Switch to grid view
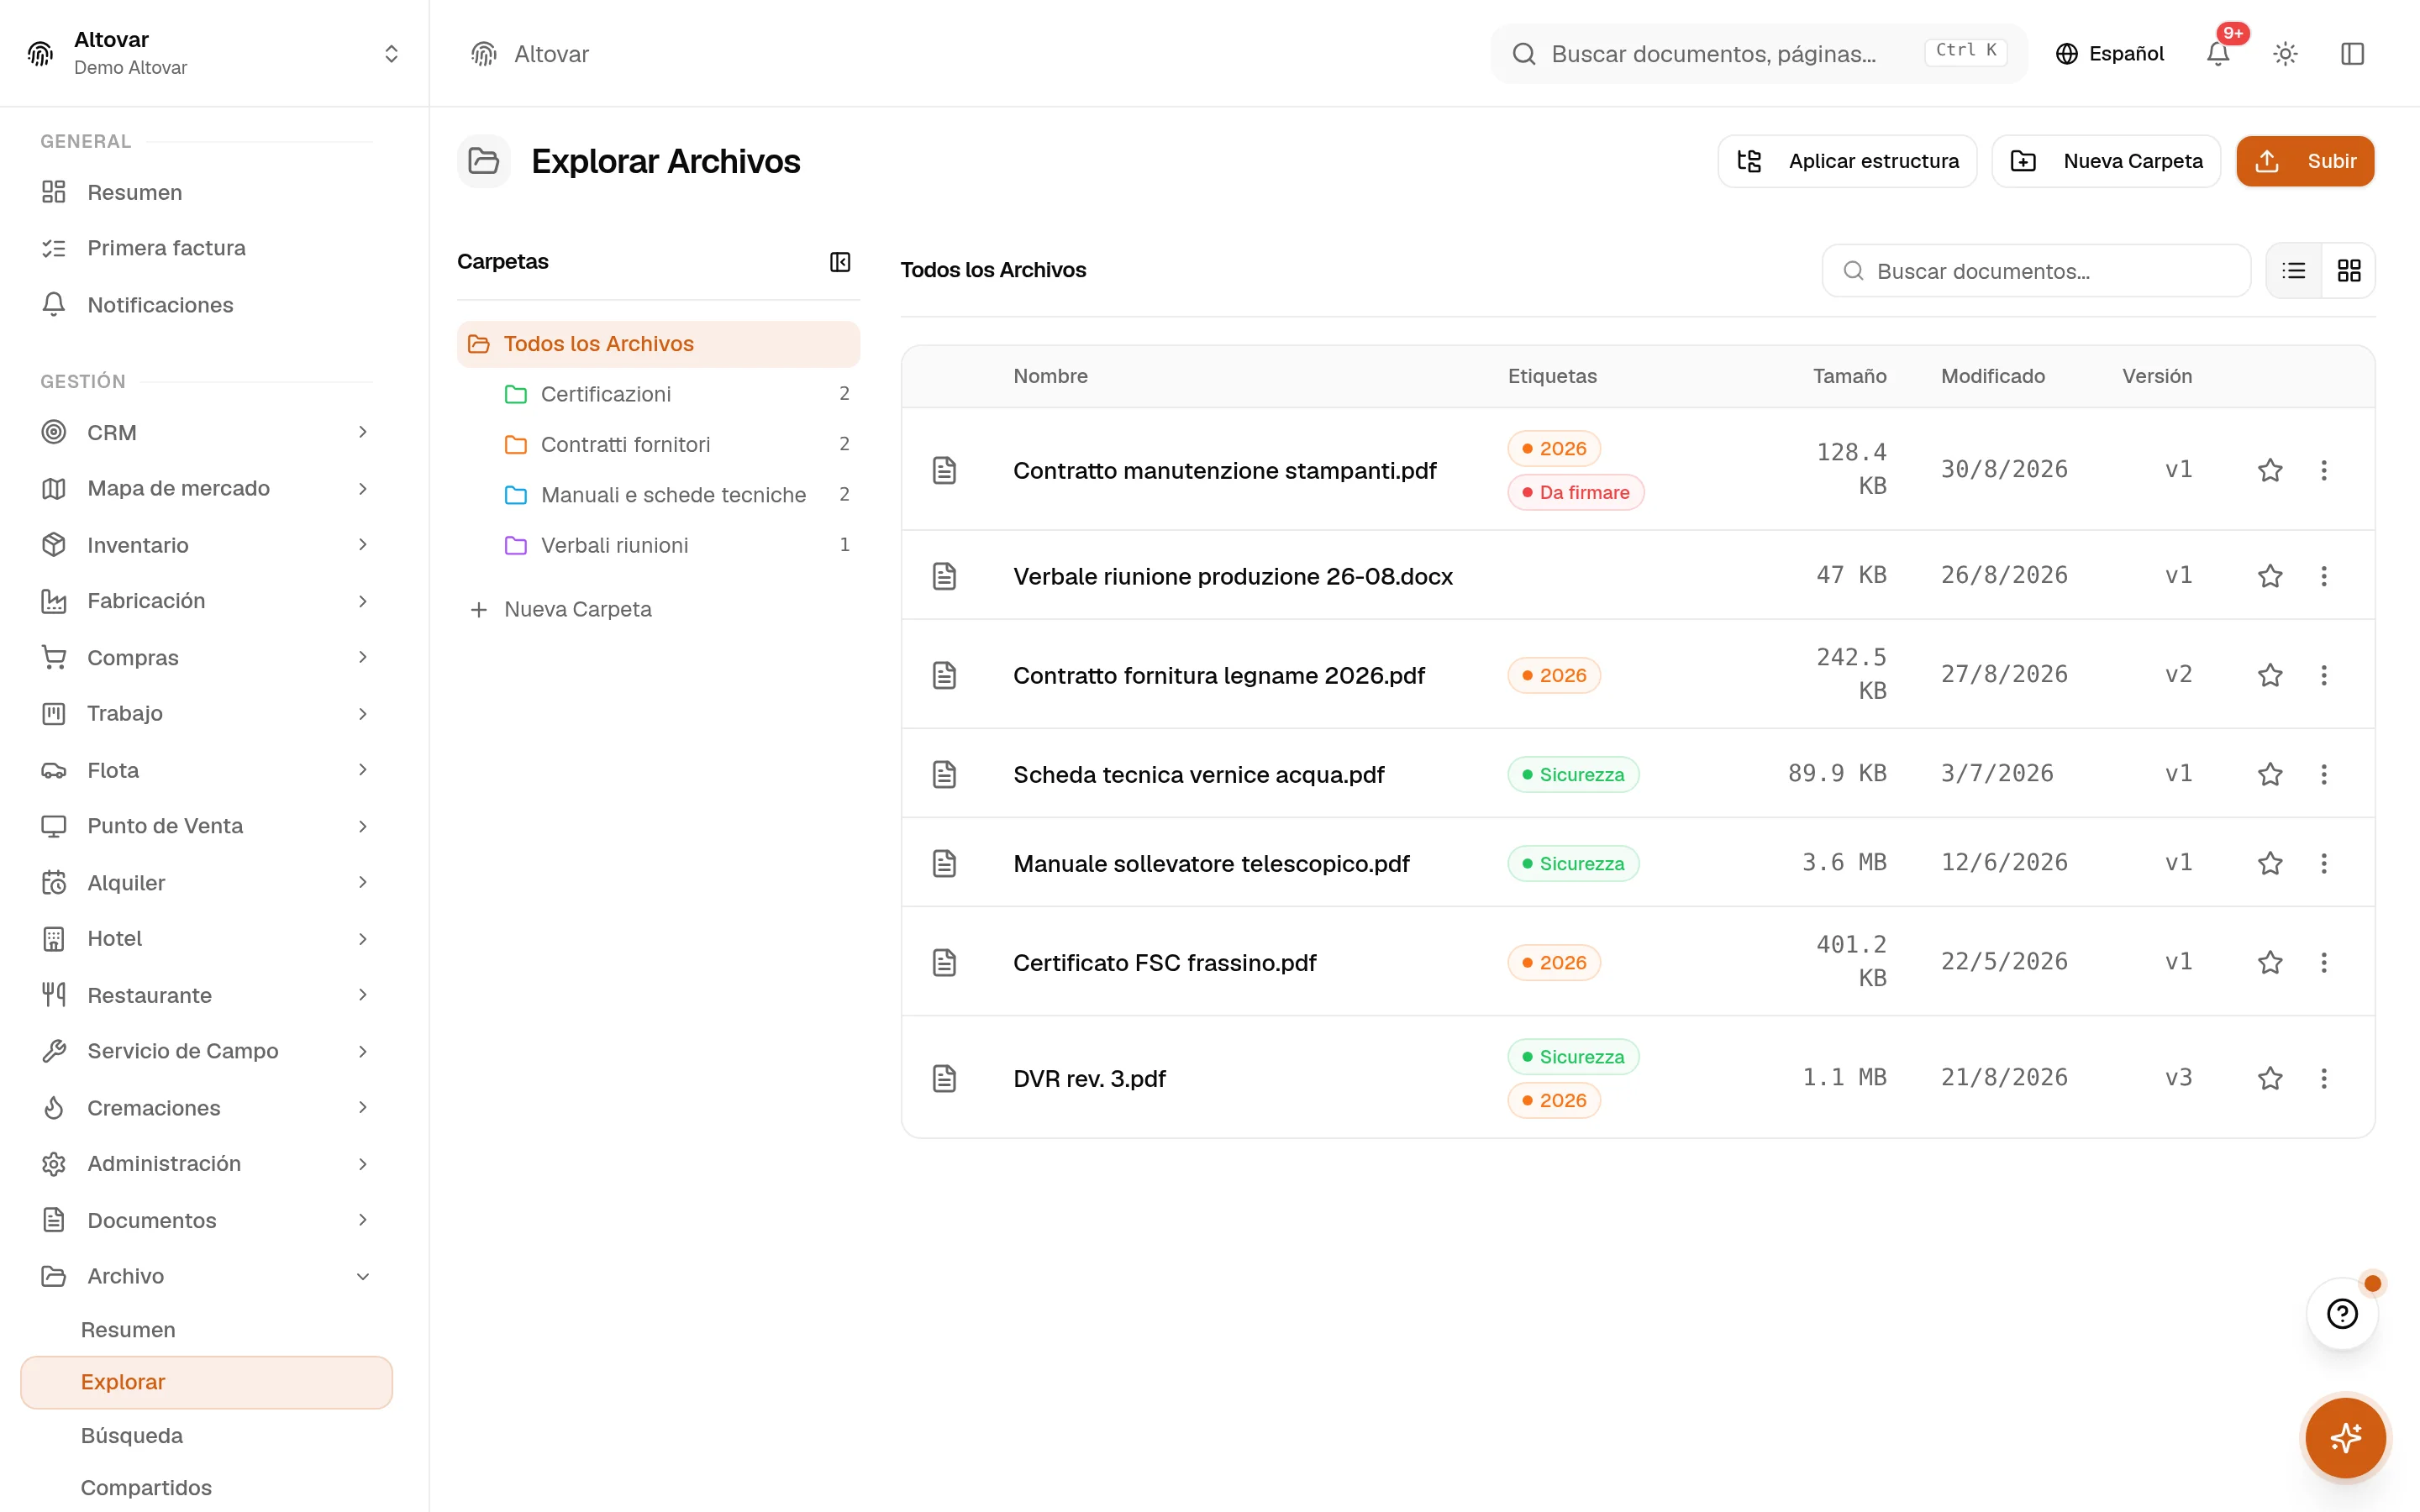The width and height of the screenshot is (2420, 1512). click(2349, 270)
